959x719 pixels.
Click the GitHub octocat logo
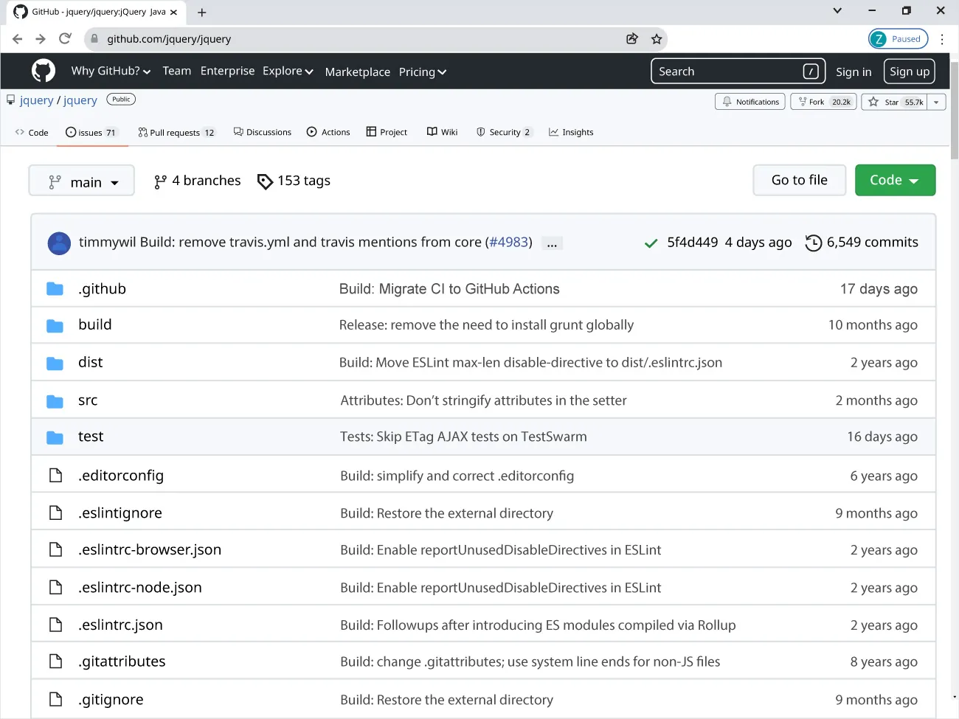pos(43,71)
